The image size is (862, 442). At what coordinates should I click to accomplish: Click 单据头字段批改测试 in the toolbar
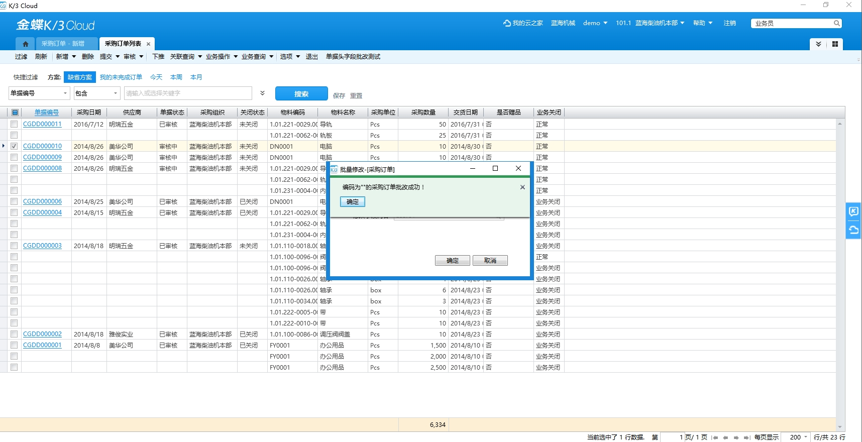[x=353, y=57]
